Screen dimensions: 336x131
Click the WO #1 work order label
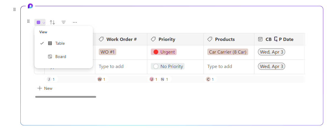point(107,52)
